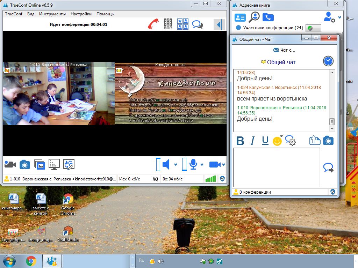This screenshot has height=268, width=358.
Task: Toggle italic text formatting in chat
Action: coord(252,141)
